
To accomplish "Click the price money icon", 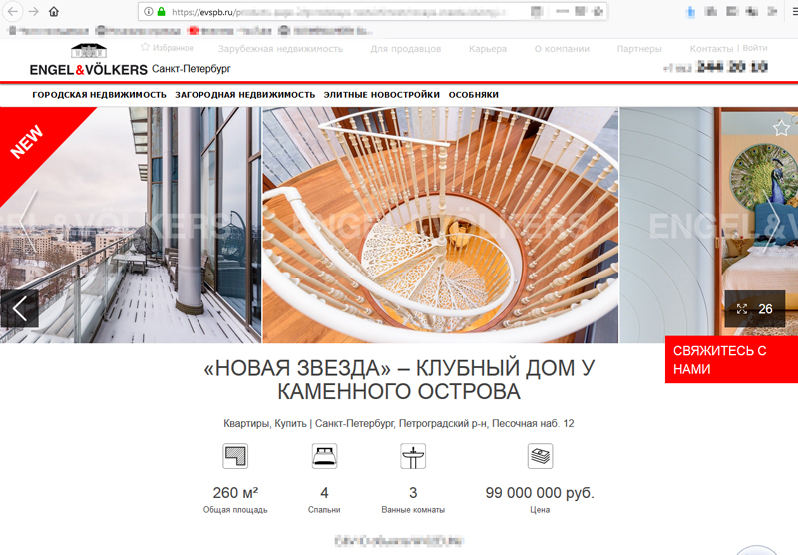I will (540, 456).
